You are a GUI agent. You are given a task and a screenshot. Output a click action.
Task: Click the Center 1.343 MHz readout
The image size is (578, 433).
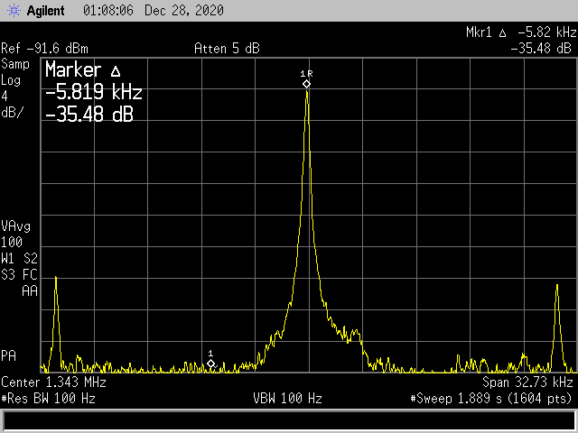53,382
